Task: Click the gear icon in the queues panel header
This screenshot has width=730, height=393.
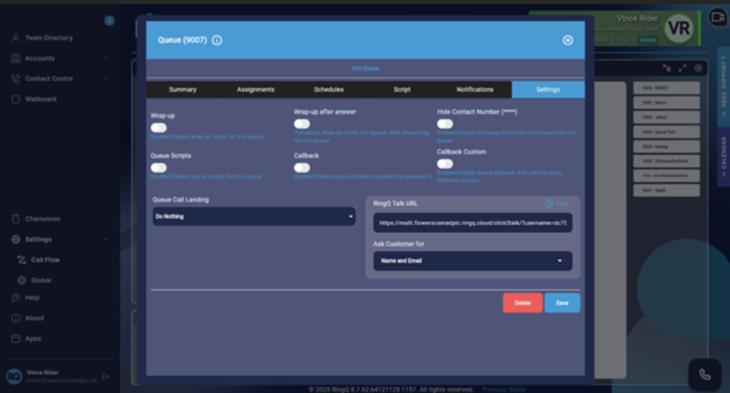Action: coord(697,68)
